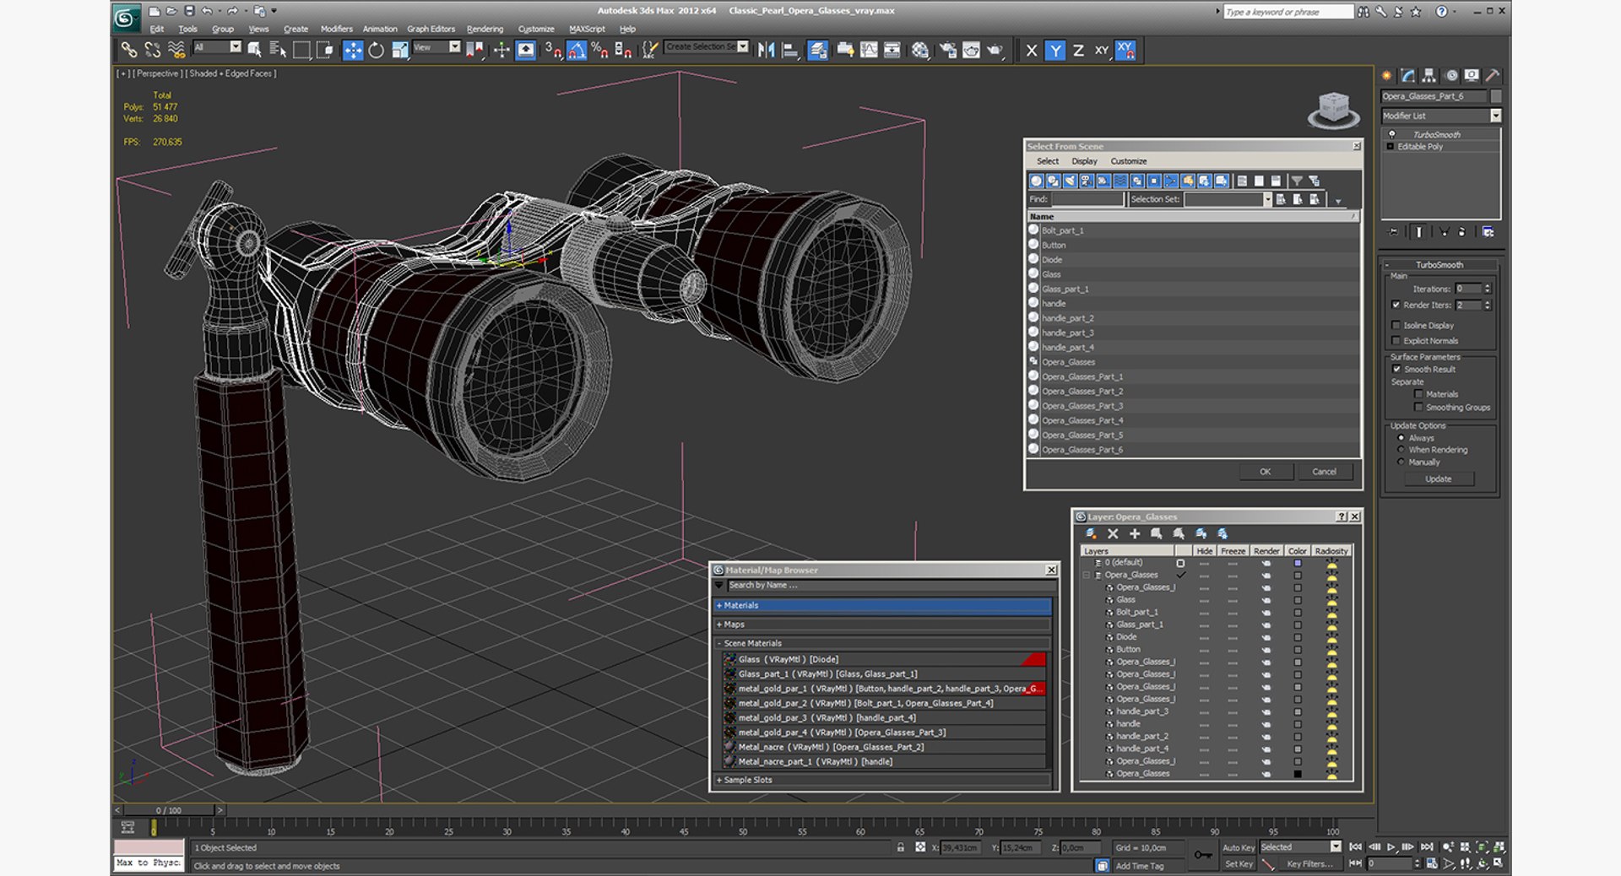Screen dimensions: 1621x876
Task: Expand the Sample Slots section
Action: coord(747,780)
